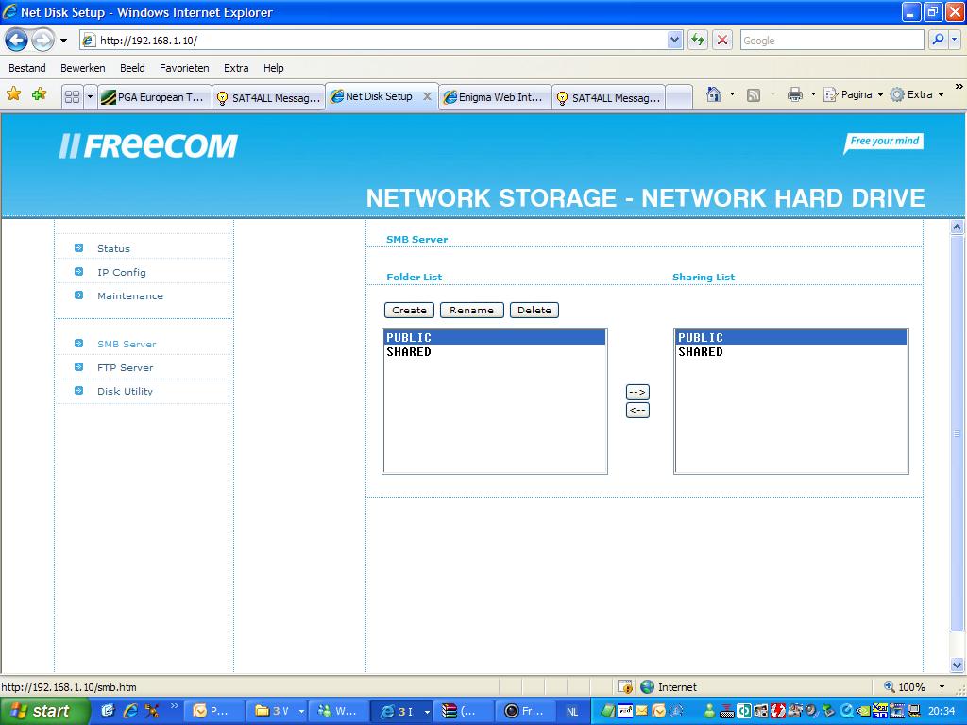
Task: Open the Extra gear toolbar menu
Action: pyautogui.click(x=916, y=94)
